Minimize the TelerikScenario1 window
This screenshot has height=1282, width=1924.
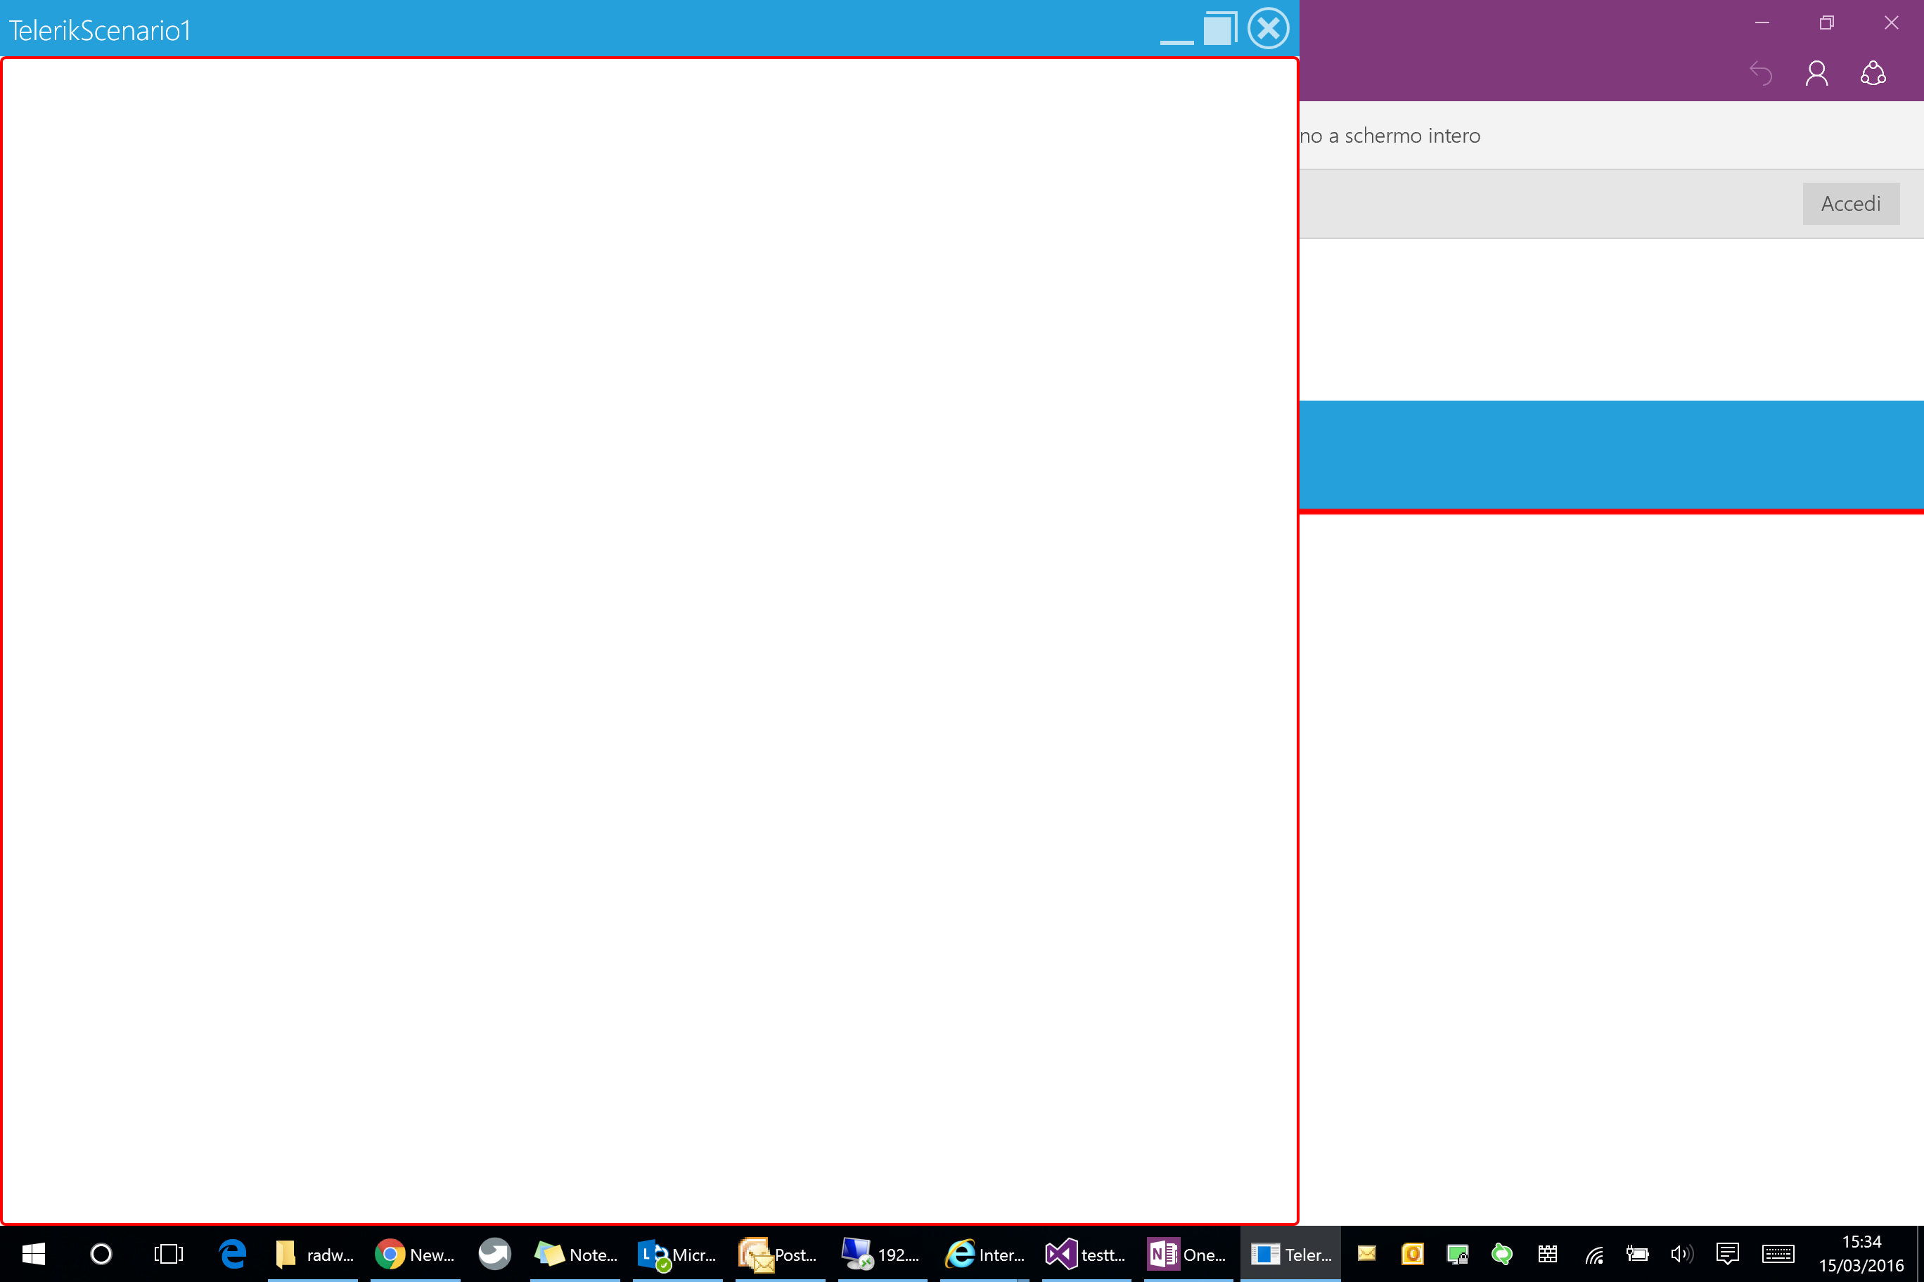click(1176, 37)
